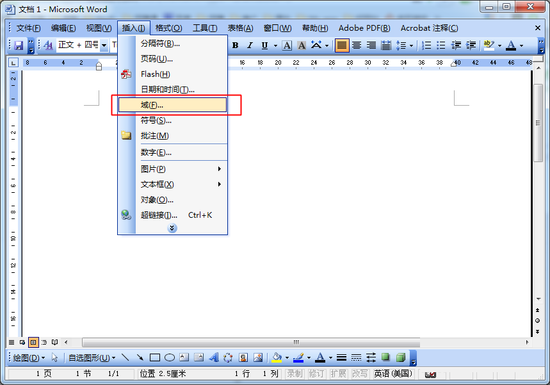Open the Styles and Formatting icon
Screen dimensions: 550x385
tap(48, 45)
